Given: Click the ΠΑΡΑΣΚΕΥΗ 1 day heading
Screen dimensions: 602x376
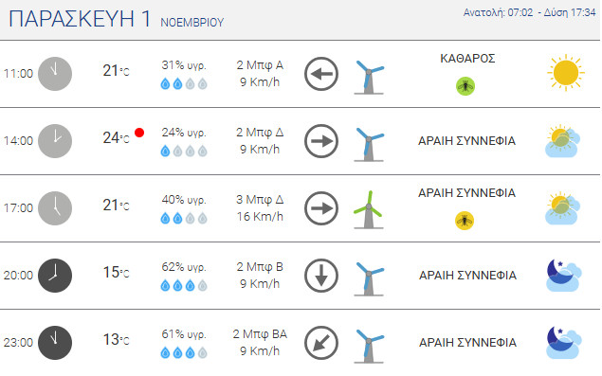Looking at the screenshot, I should (x=80, y=18).
